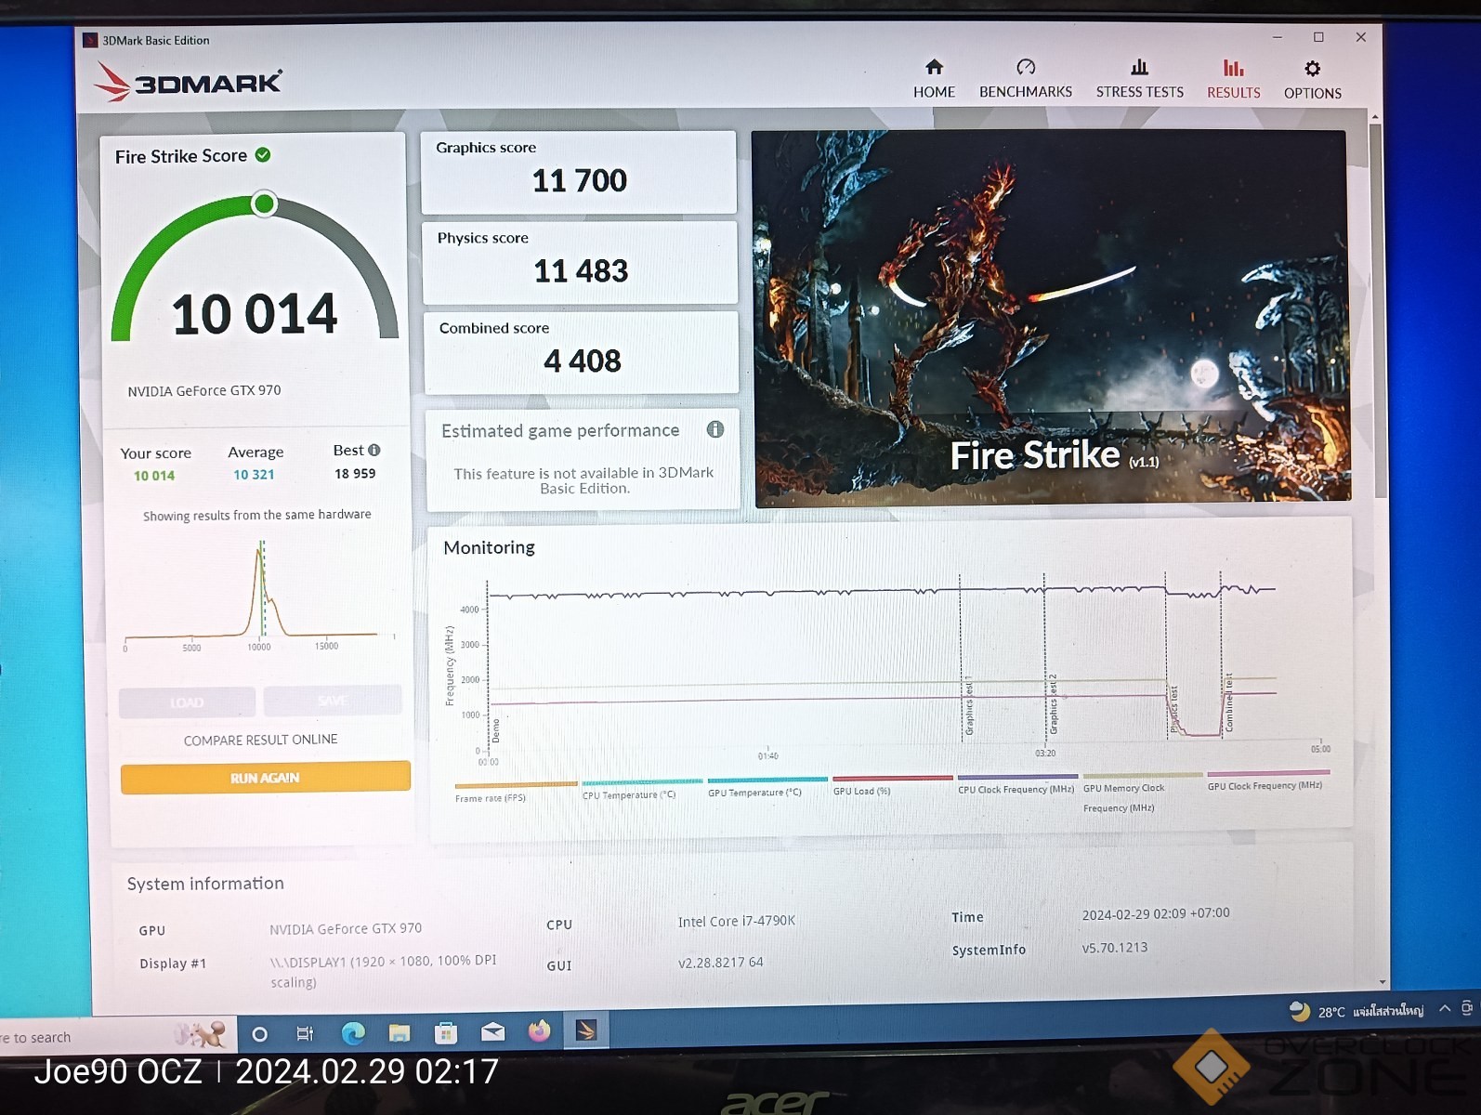Viewport: 1481px width, 1115px height.
Task: Switch to the STRESS TESTS tab
Action: tap(1140, 79)
